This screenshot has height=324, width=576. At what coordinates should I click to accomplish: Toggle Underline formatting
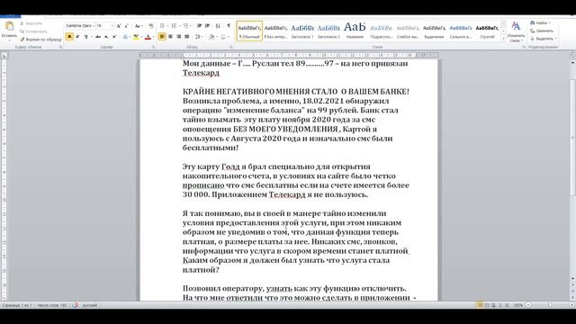[x=85, y=37]
